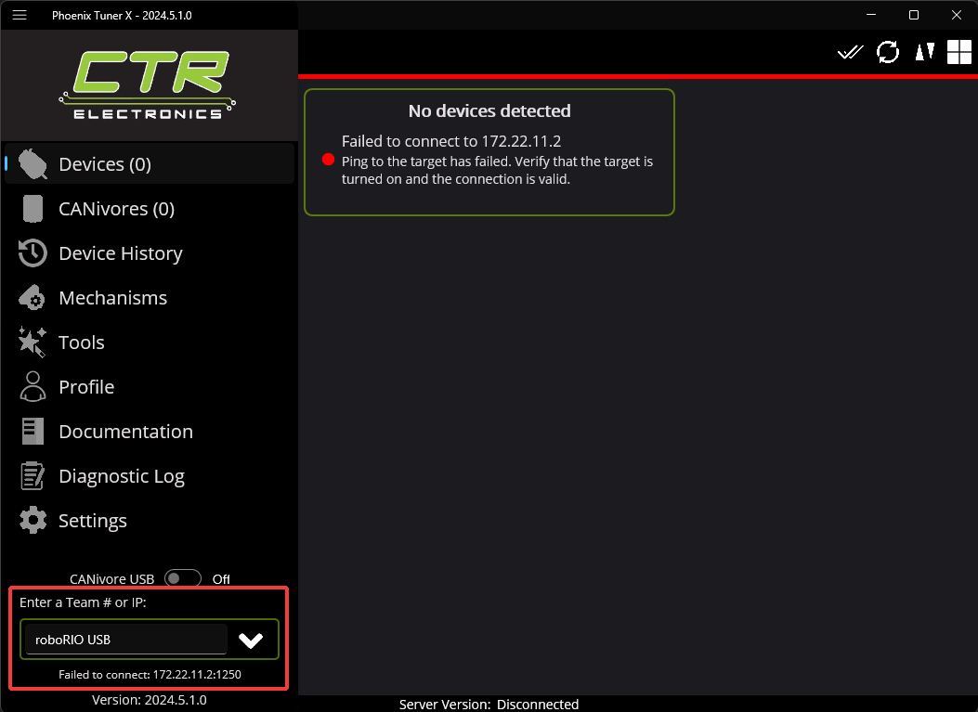Open the hamburger menu in title bar

tap(20, 15)
